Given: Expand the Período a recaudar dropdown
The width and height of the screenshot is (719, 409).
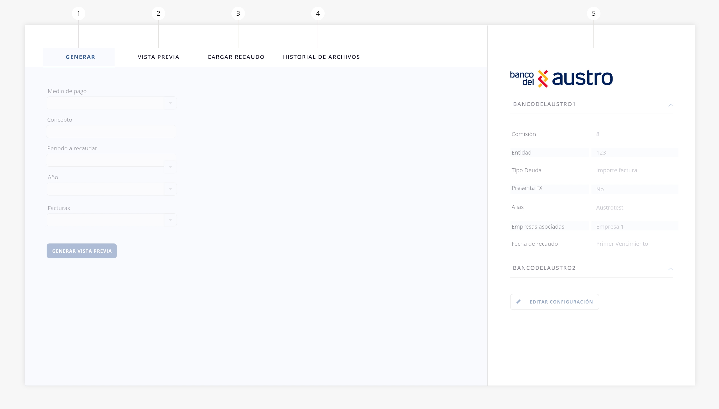Looking at the screenshot, I should tap(170, 167).
